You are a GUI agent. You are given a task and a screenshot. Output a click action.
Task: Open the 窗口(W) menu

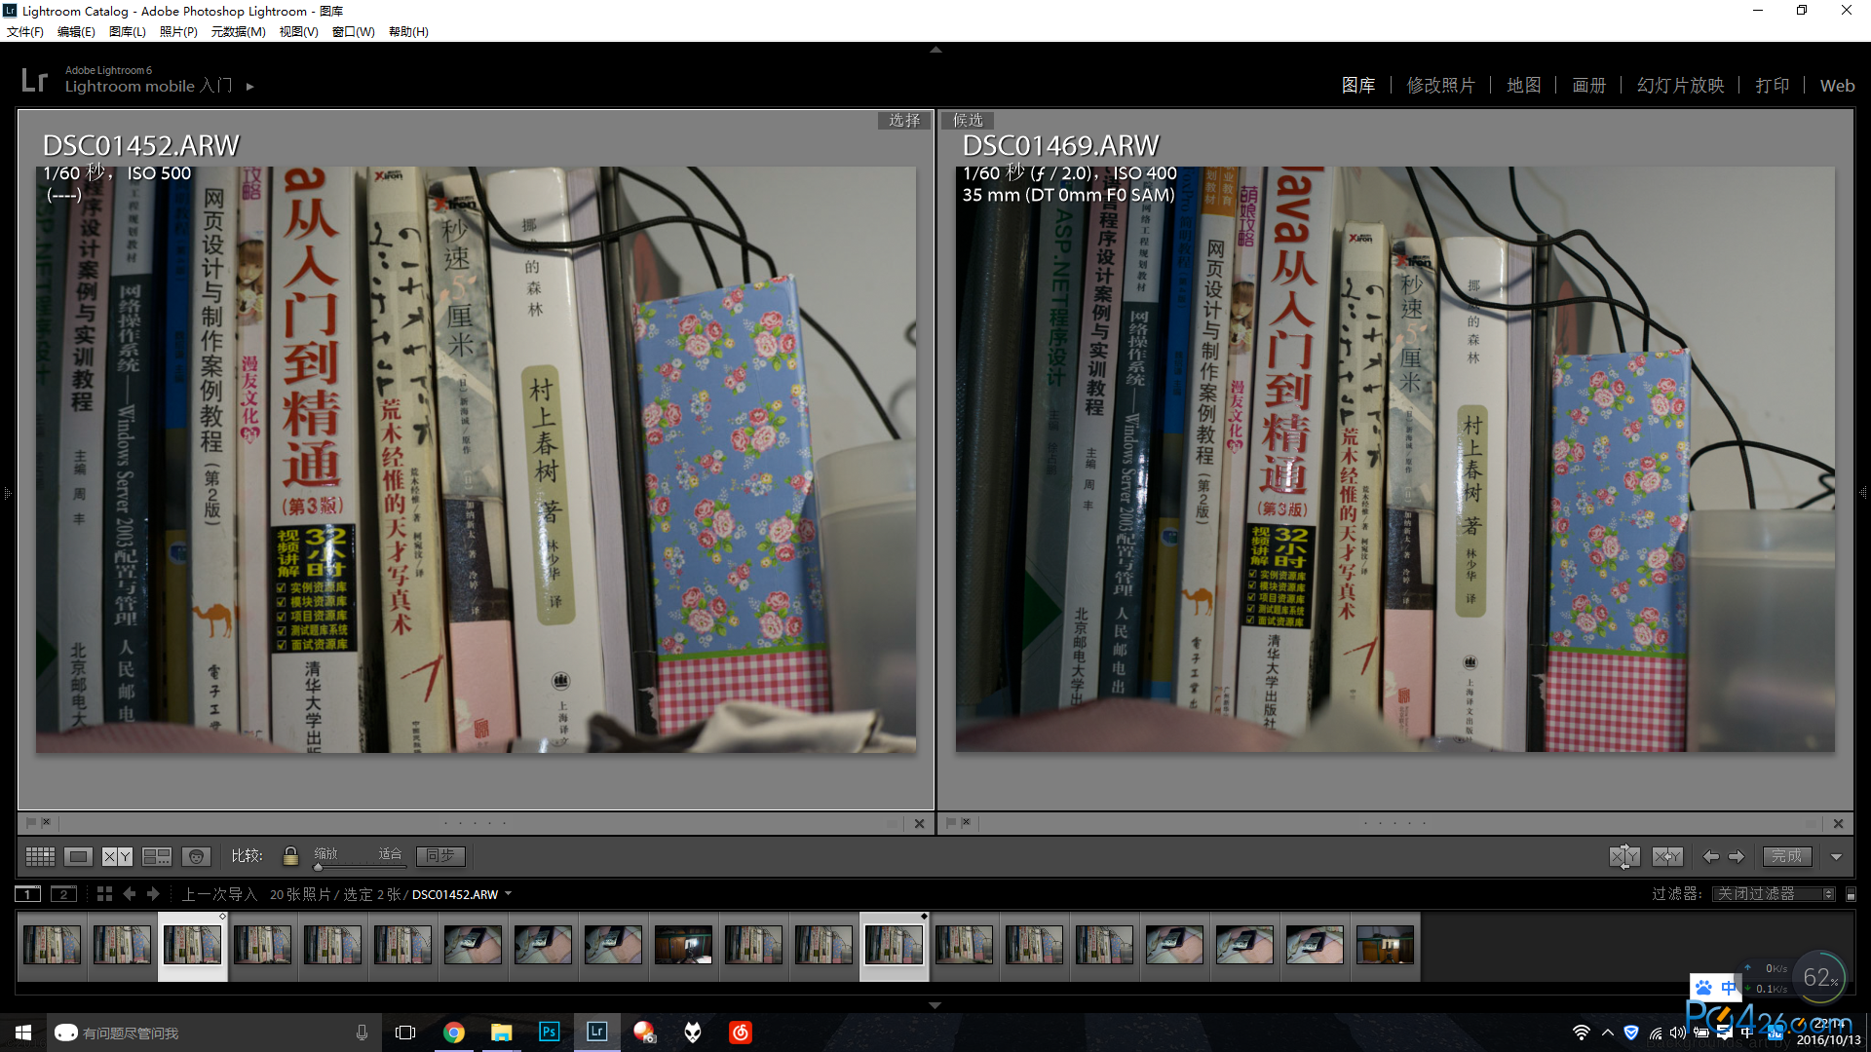(354, 31)
